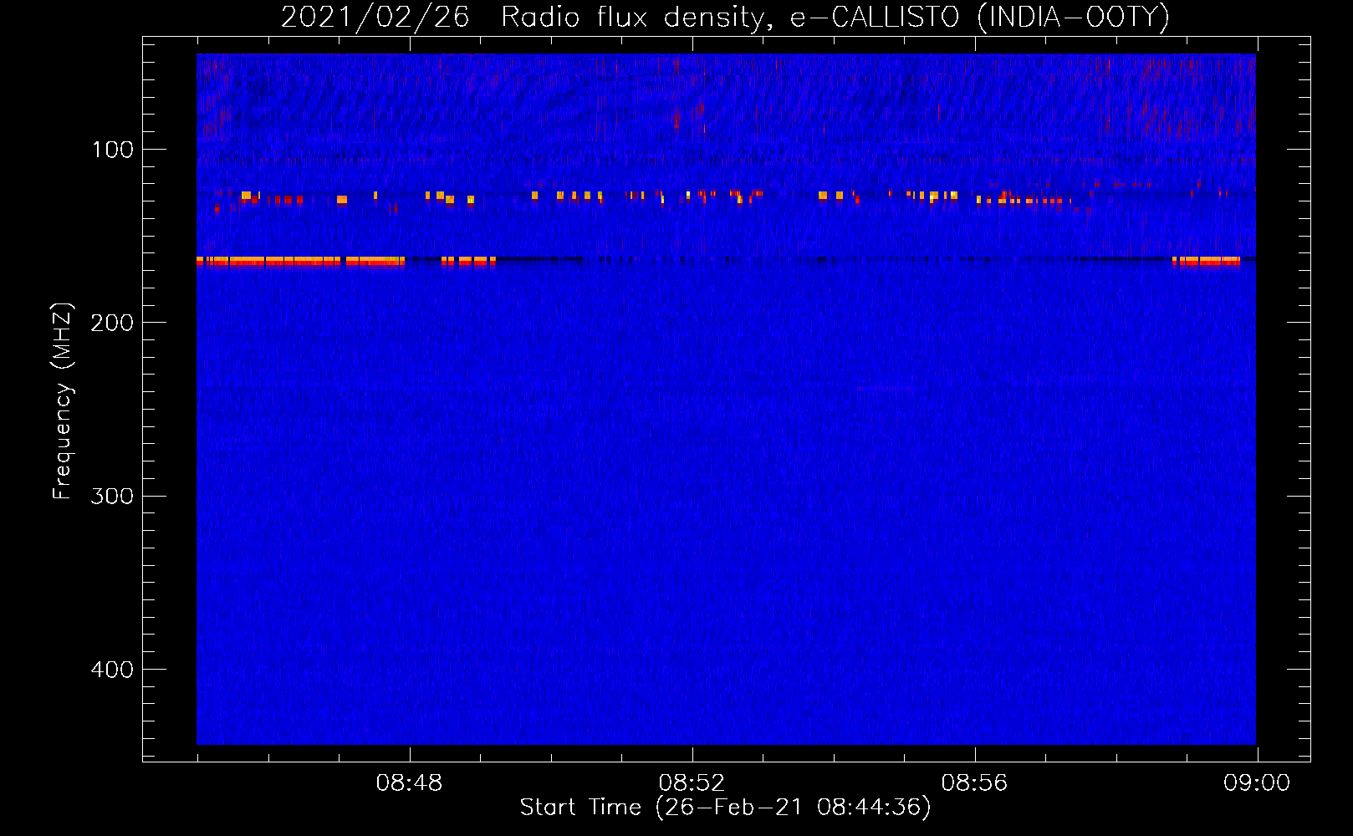Screen dimensions: 1353x836
Task: Click the 200 frequency tick label
Action: point(113,323)
